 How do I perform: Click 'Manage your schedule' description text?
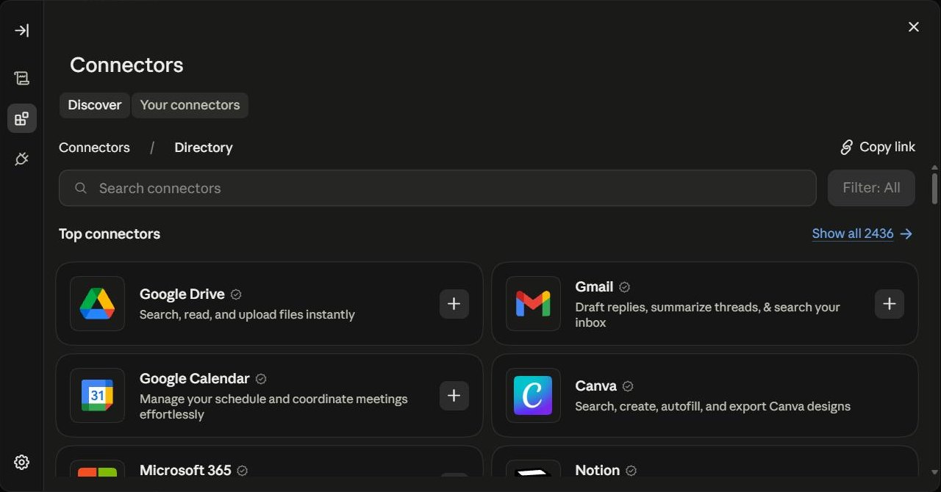click(273, 406)
